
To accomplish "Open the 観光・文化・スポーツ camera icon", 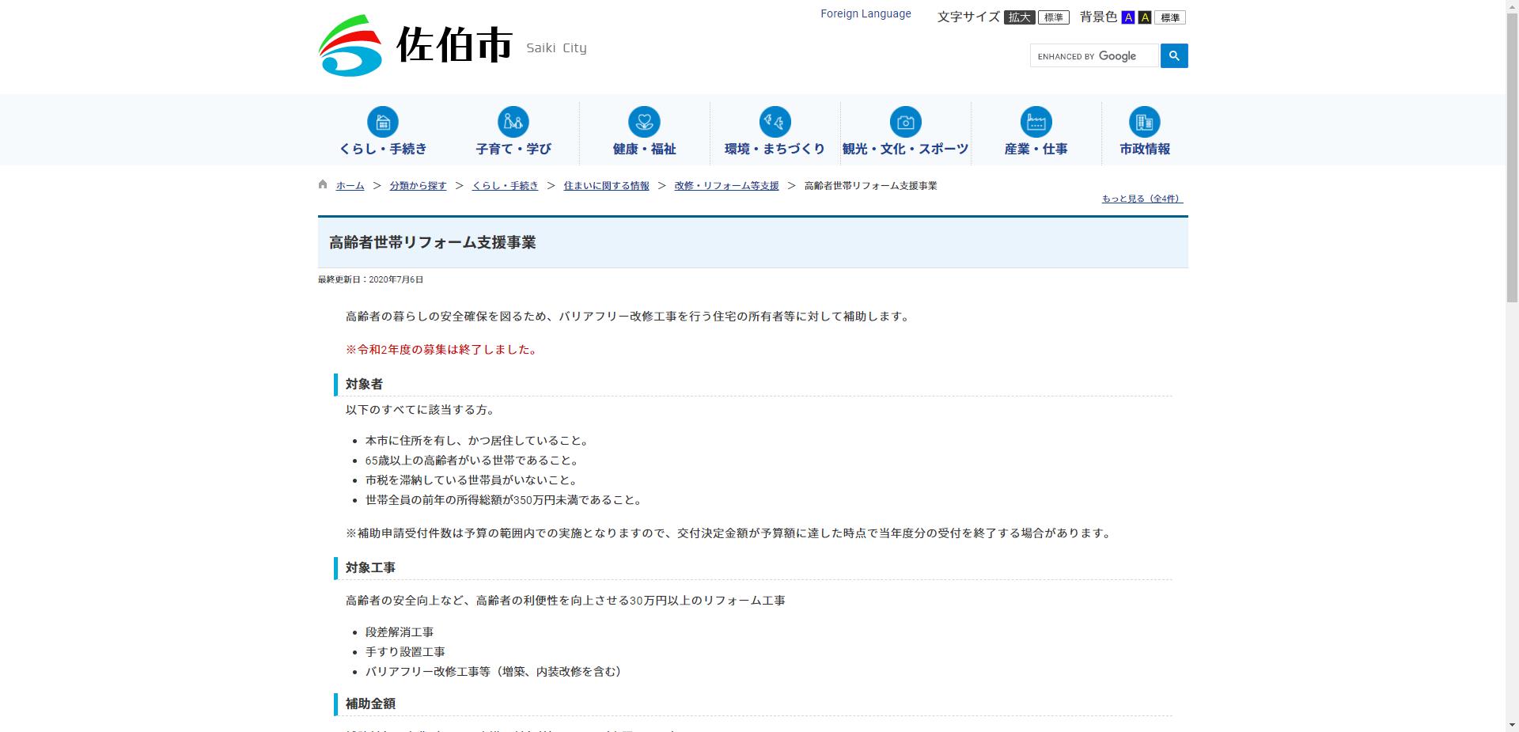I will [x=905, y=123].
